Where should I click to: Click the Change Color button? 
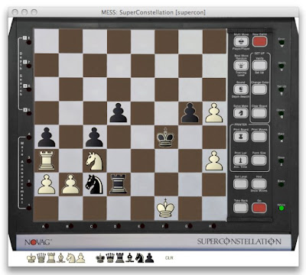[x=259, y=89]
